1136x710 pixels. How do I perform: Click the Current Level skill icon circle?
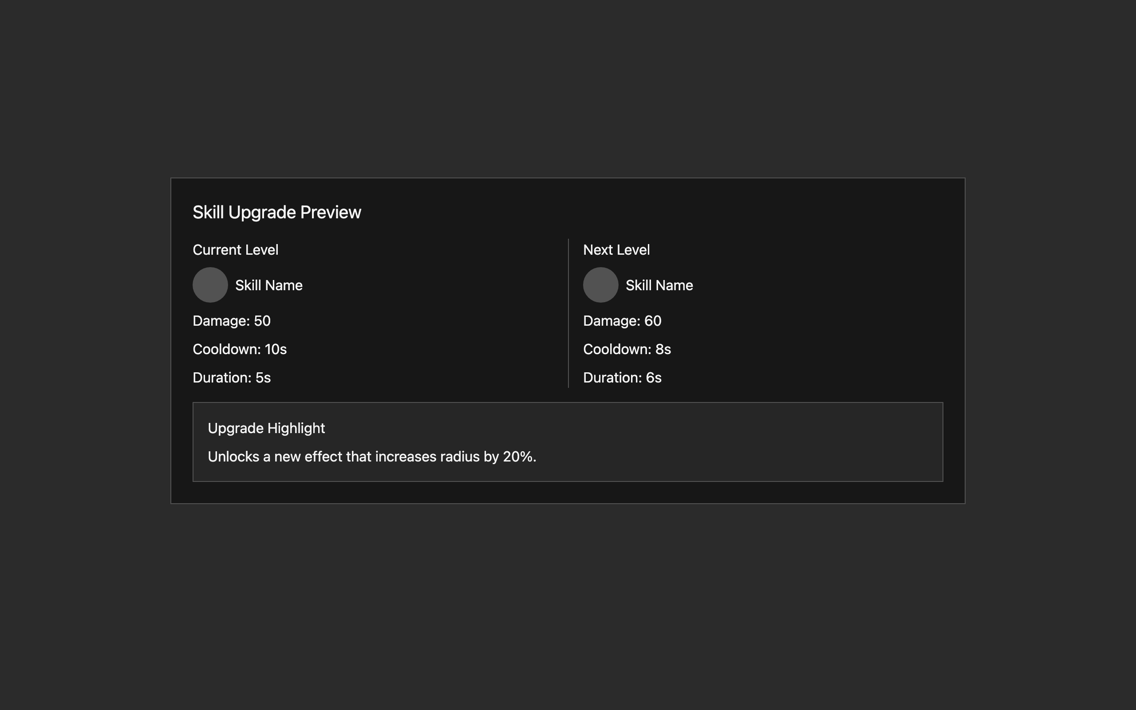click(210, 285)
